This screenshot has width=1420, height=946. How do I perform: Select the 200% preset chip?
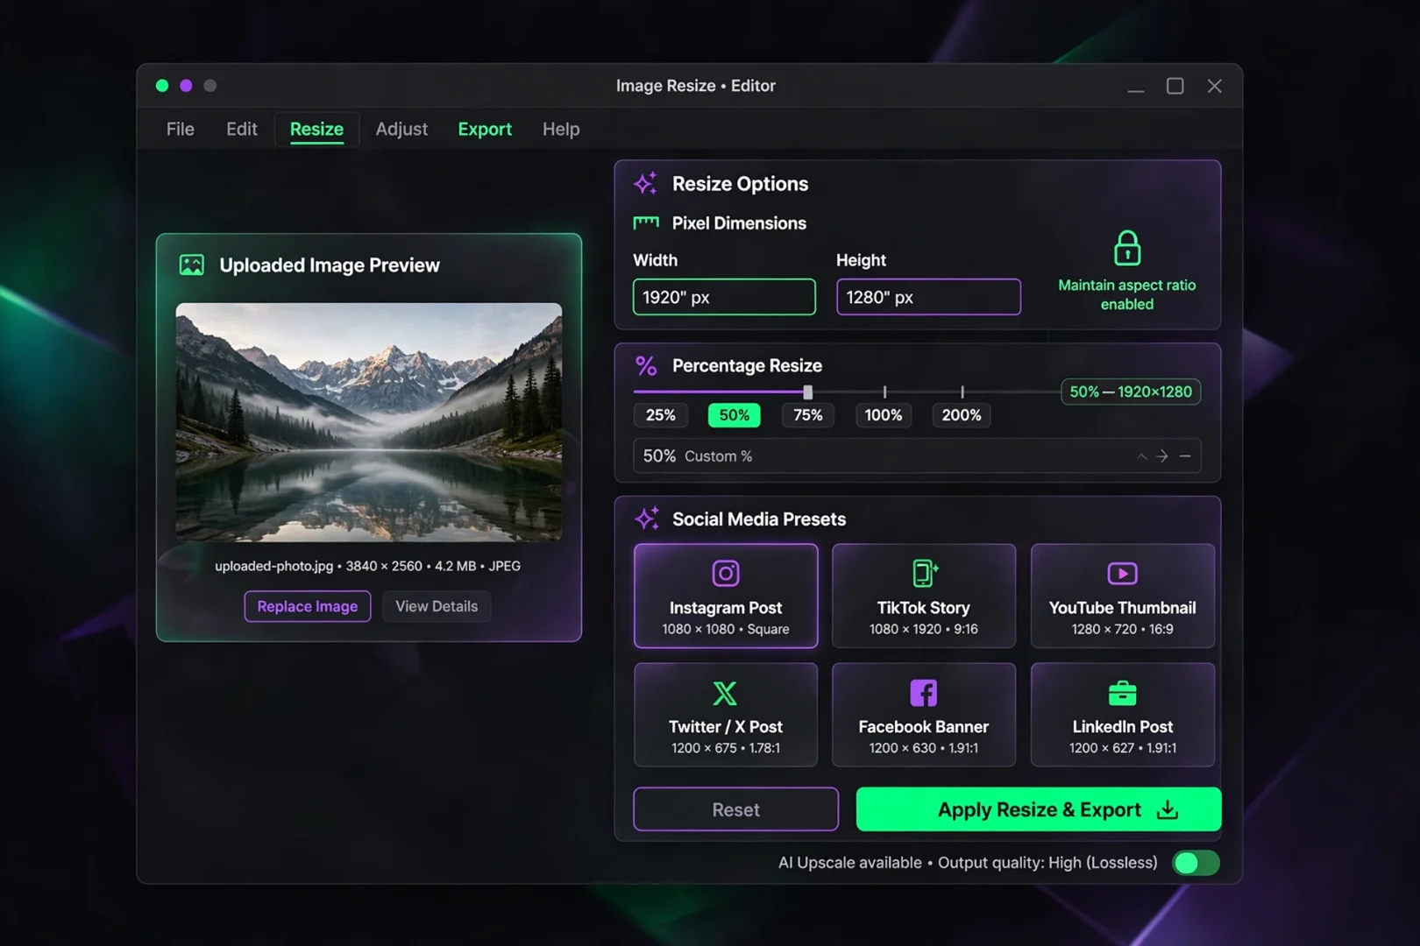[x=962, y=415]
